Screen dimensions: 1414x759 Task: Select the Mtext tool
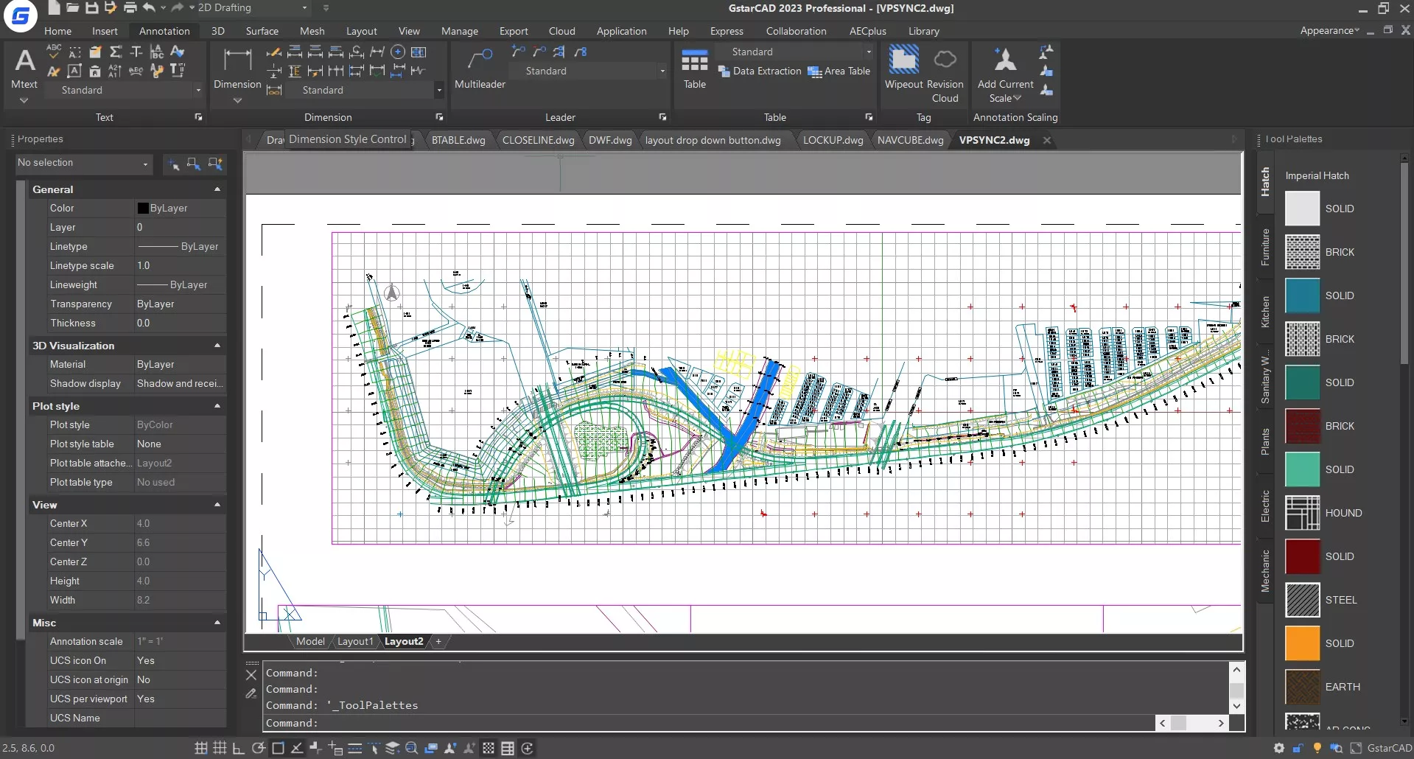click(24, 68)
